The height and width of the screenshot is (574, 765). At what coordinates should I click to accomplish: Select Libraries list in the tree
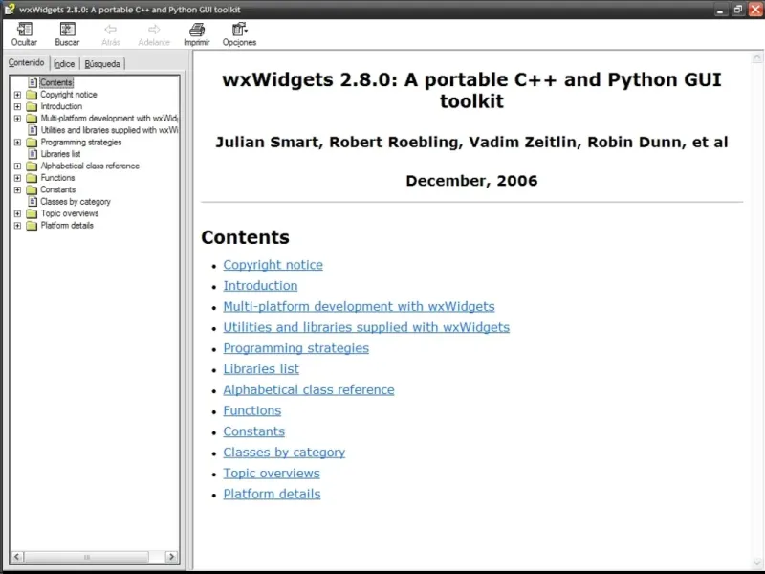(x=60, y=154)
